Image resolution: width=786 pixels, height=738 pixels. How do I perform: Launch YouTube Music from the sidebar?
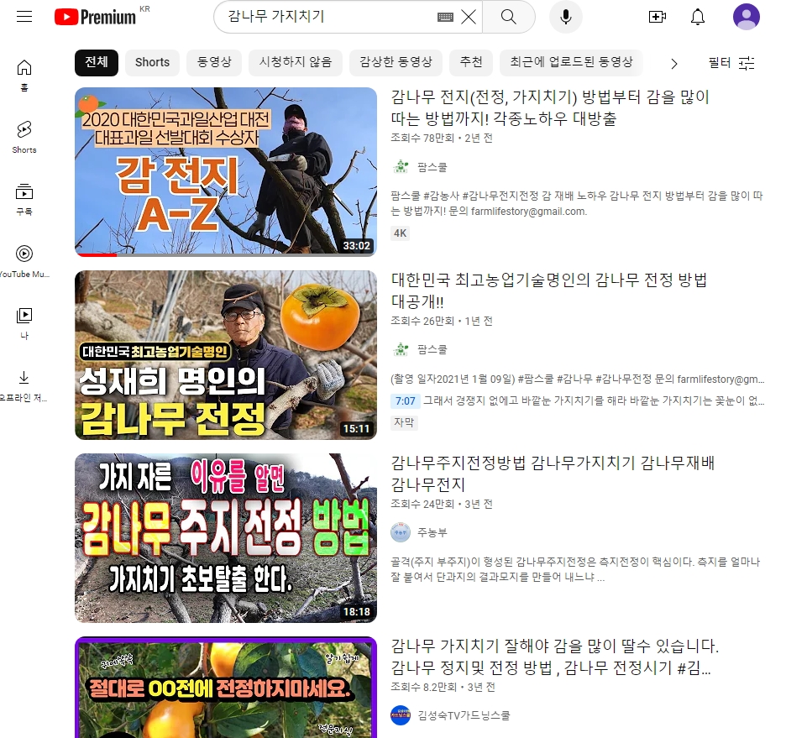click(24, 253)
